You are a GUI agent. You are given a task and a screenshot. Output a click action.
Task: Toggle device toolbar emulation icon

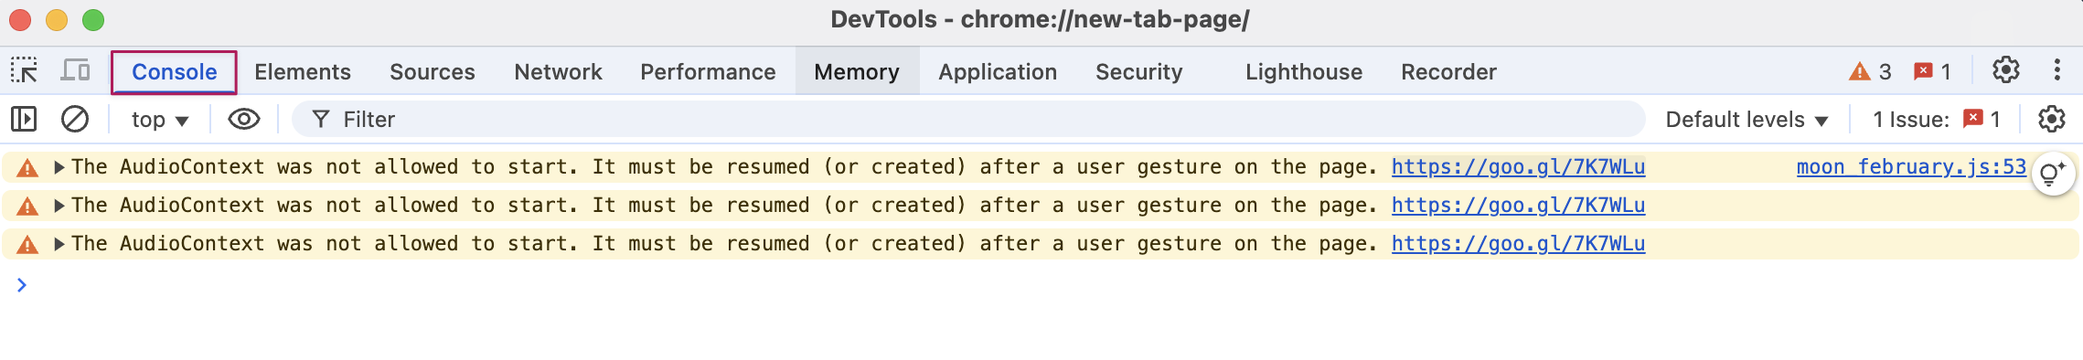(75, 70)
